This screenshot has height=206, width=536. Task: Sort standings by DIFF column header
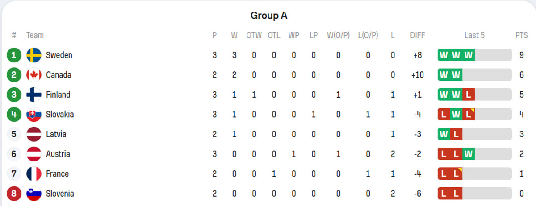418,35
